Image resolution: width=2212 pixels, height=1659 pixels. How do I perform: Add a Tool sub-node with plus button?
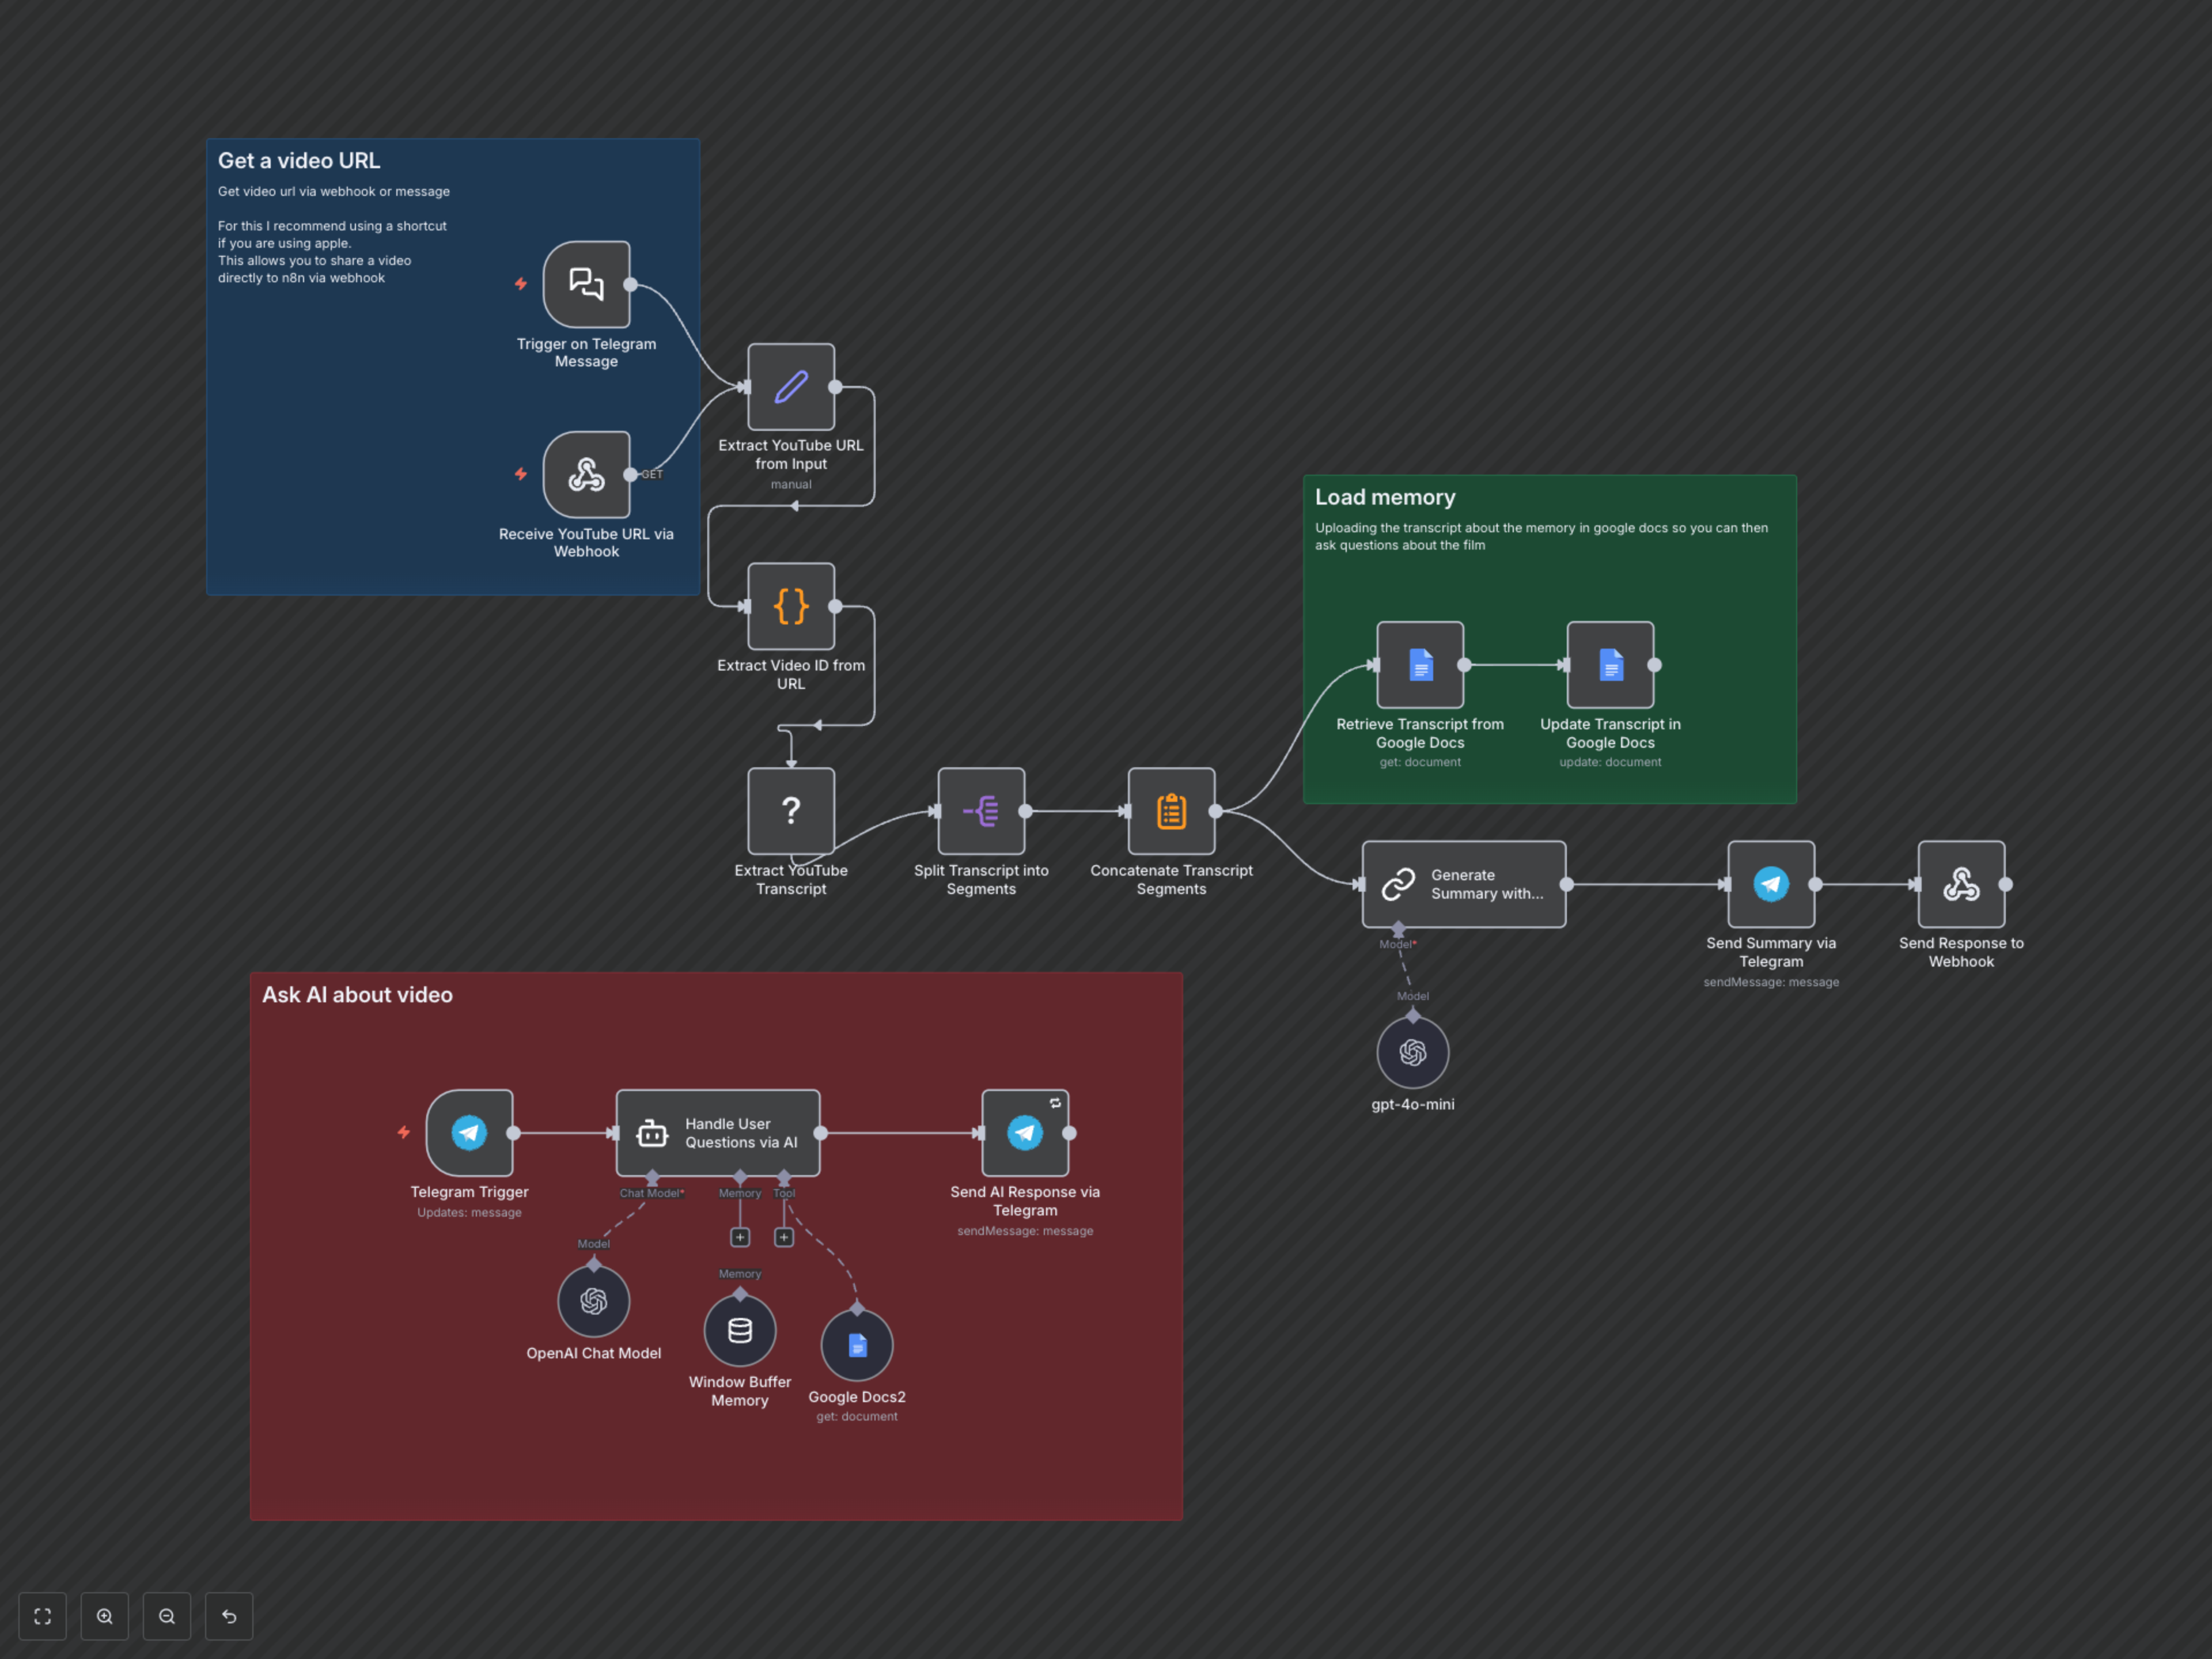point(783,1238)
